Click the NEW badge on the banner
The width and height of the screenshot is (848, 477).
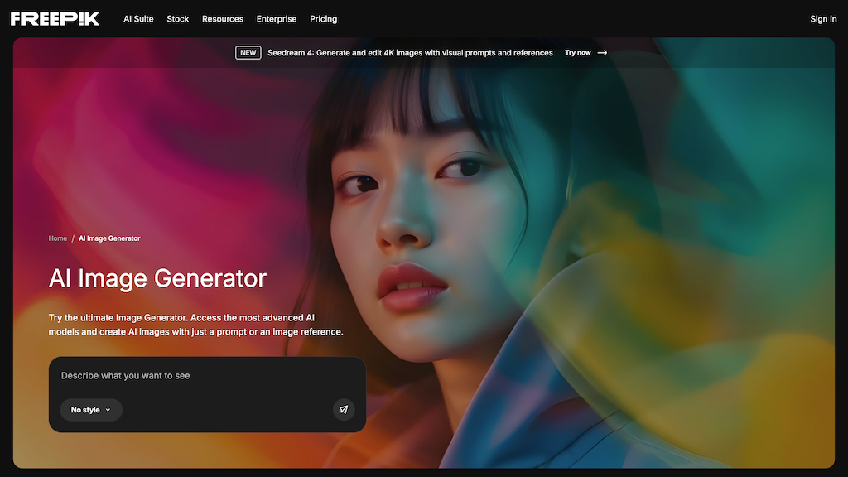click(x=248, y=52)
